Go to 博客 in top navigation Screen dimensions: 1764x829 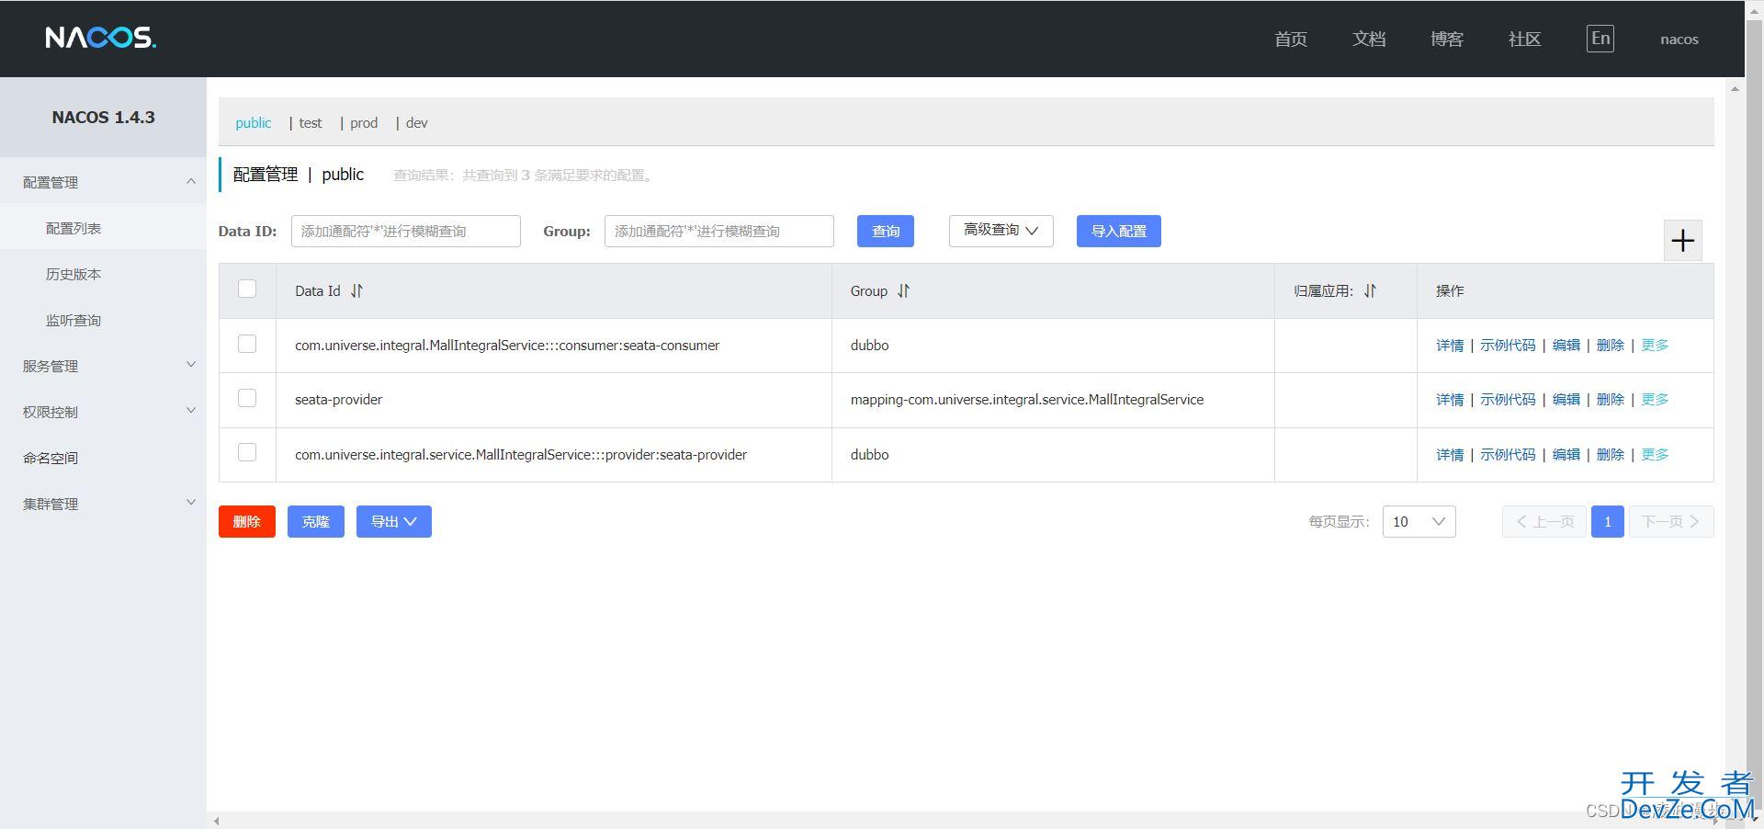[1447, 39]
